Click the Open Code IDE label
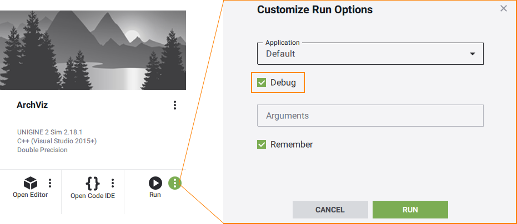This screenshot has height=224, width=517. [93, 196]
